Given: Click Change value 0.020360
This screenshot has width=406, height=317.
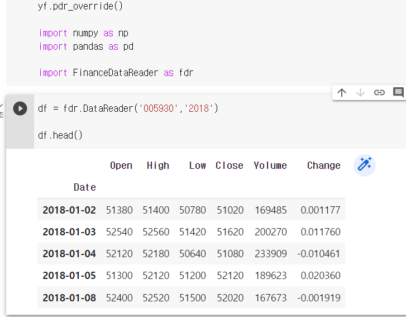Looking at the screenshot, I should pyautogui.click(x=321, y=275).
